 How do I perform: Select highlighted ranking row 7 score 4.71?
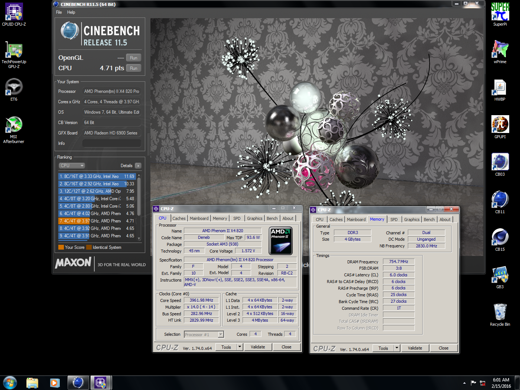coord(97,221)
